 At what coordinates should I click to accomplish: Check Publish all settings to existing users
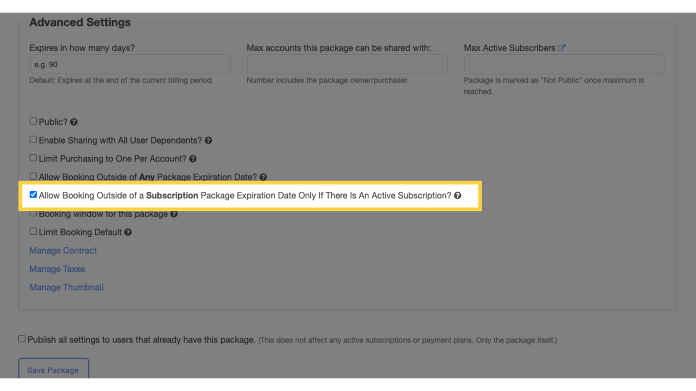pyautogui.click(x=21, y=338)
